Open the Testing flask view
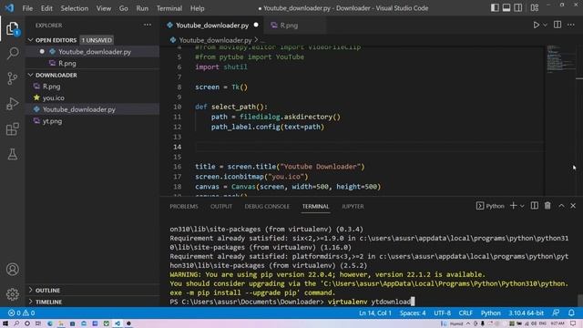 tap(12, 154)
